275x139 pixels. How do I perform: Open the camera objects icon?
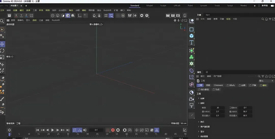point(191,99)
